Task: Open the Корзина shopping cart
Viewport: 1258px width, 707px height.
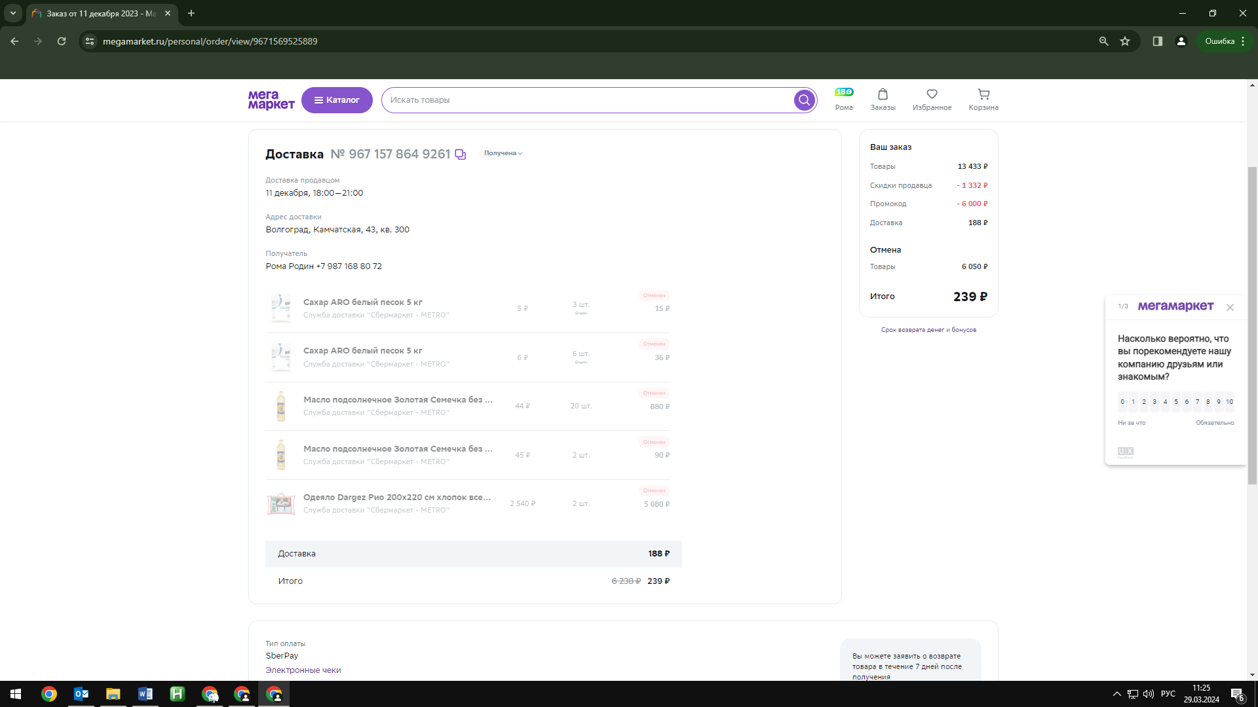Action: click(x=983, y=100)
